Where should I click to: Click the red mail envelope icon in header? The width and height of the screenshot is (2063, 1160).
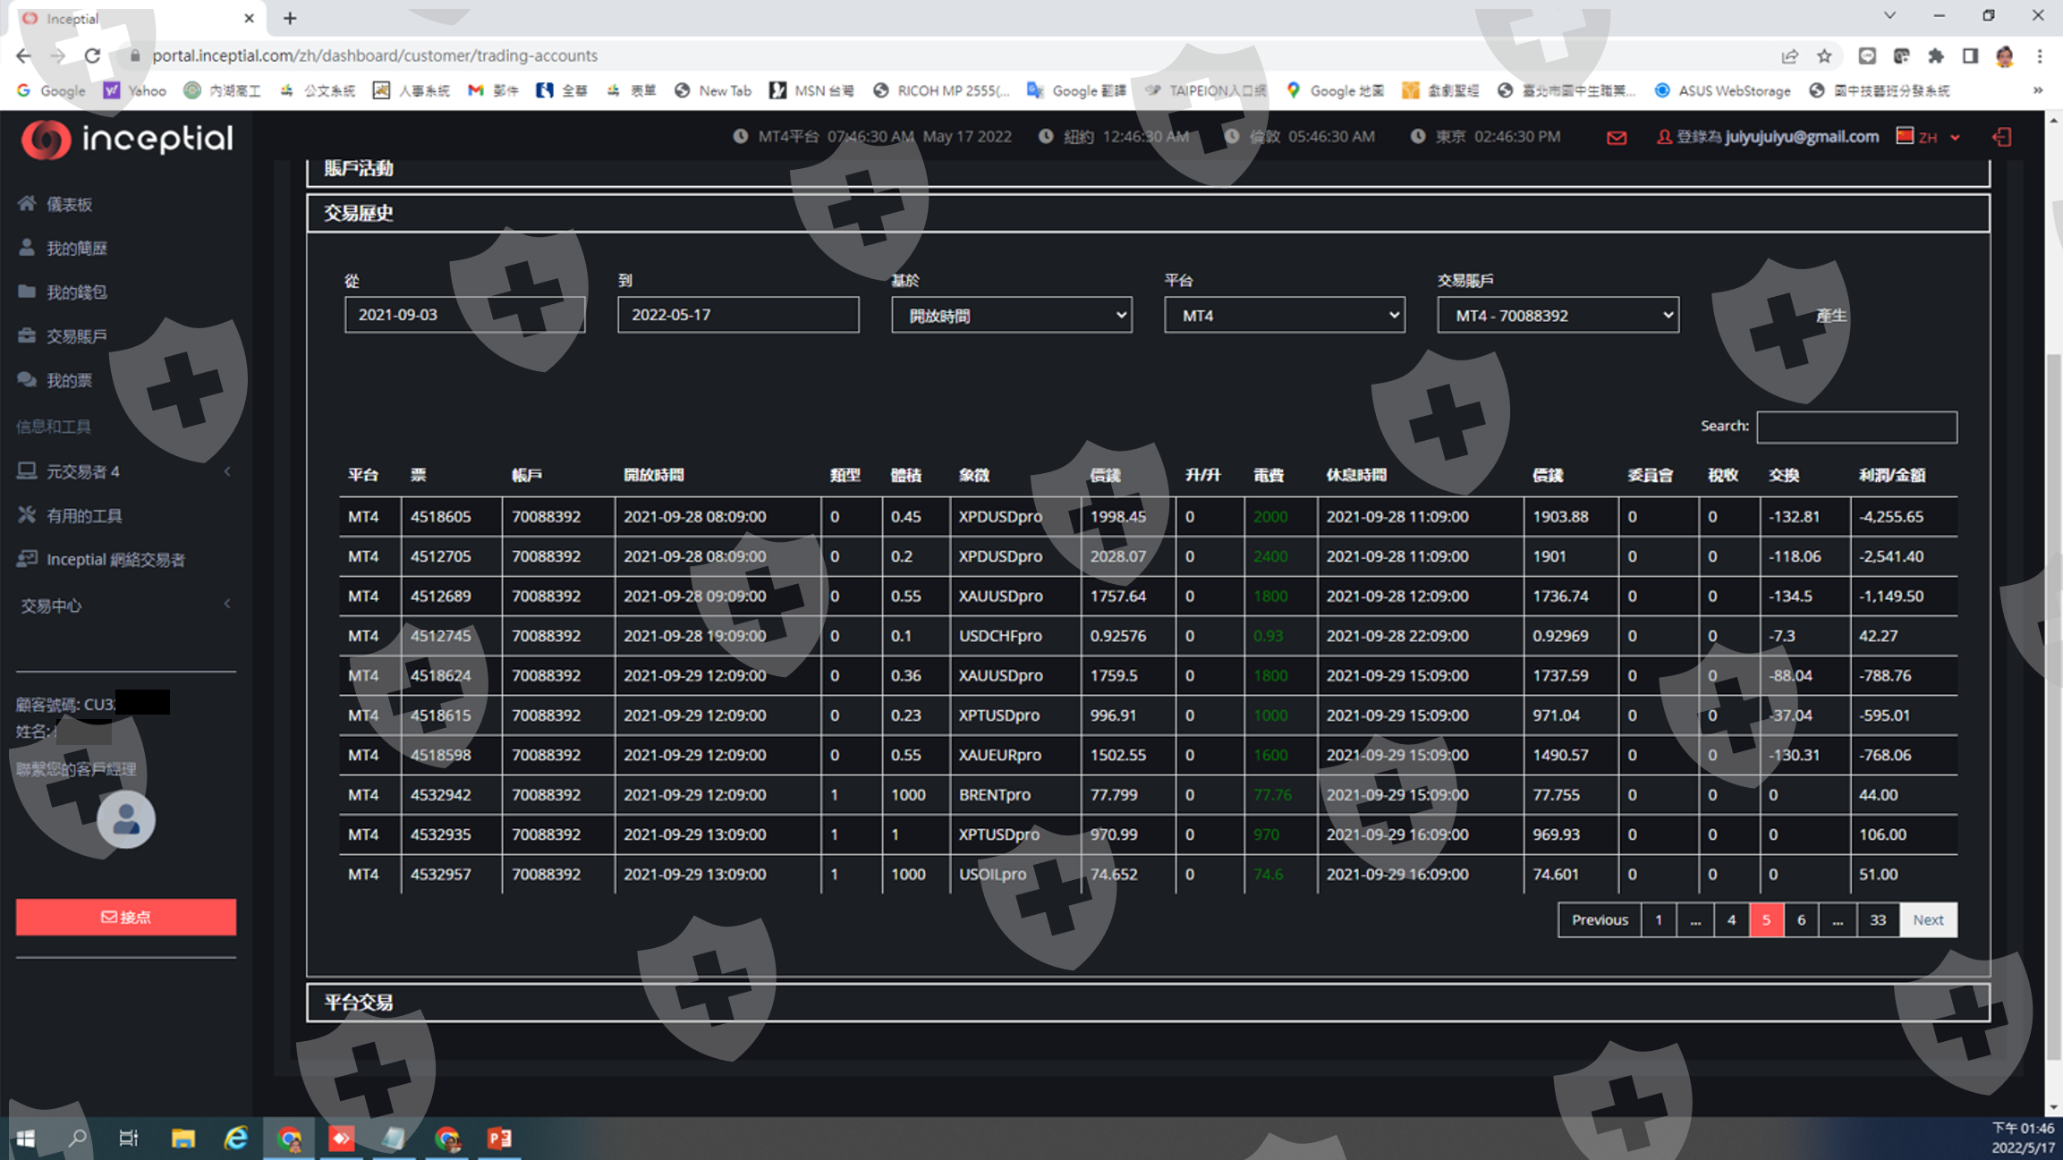(1616, 138)
